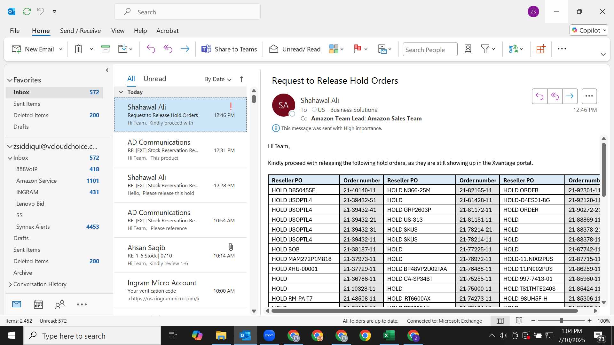Viewport: 614px width, 345px height.
Task: Open the ribbon more commands ellipsis
Action: pos(562,49)
